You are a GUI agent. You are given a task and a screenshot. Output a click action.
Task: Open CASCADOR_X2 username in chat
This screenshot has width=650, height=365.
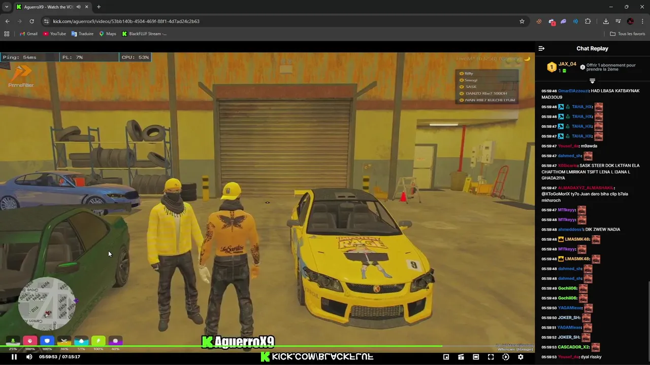(574, 347)
